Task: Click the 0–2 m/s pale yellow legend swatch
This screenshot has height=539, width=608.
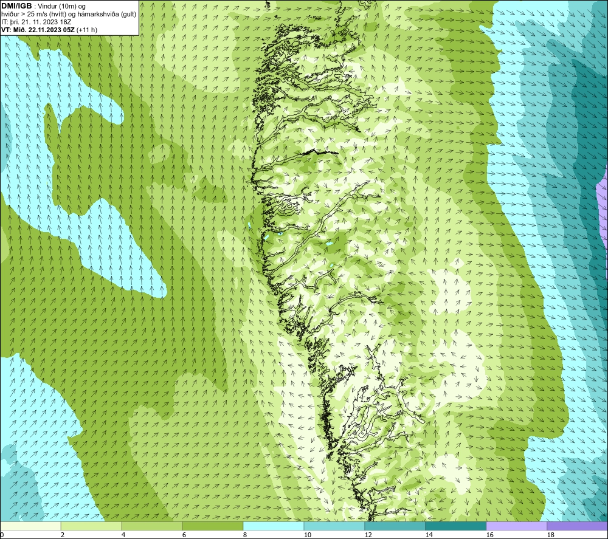Action: click(30, 526)
